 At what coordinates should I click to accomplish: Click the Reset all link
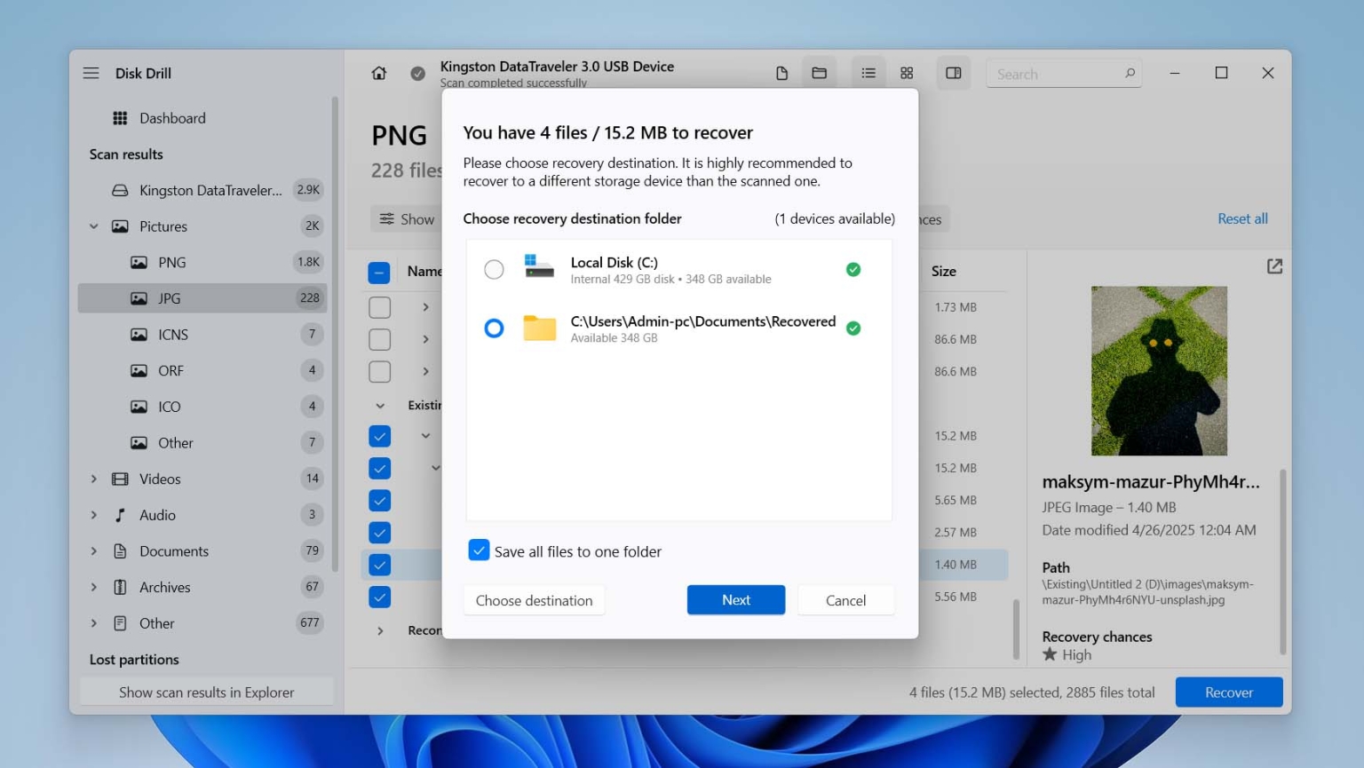pyautogui.click(x=1242, y=218)
